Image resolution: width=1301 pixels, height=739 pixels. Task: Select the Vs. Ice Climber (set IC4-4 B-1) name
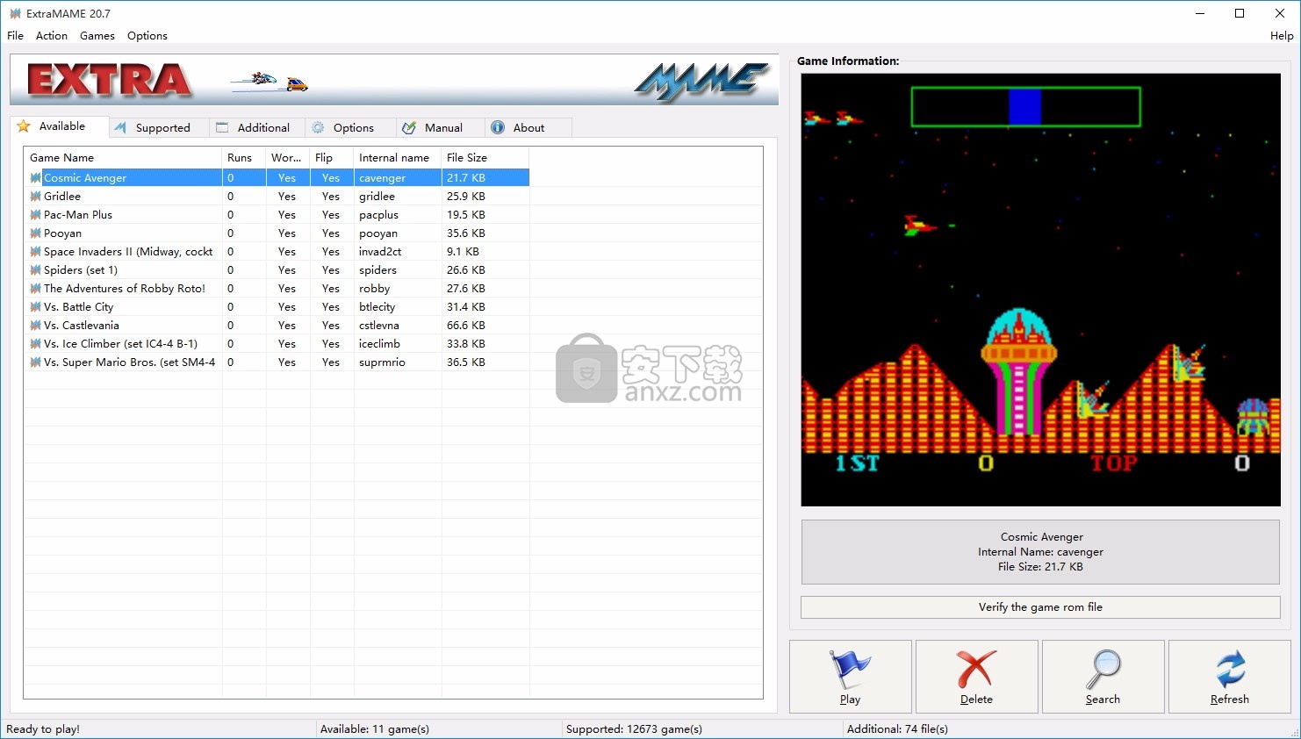(x=120, y=344)
